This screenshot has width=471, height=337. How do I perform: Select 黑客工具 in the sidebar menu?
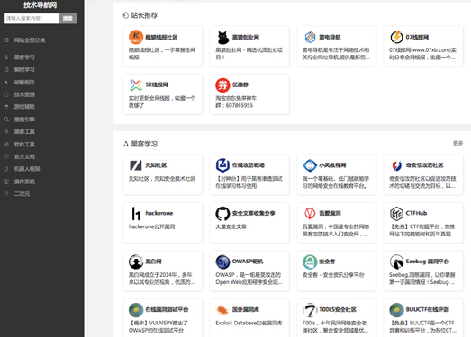click(x=24, y=131)
